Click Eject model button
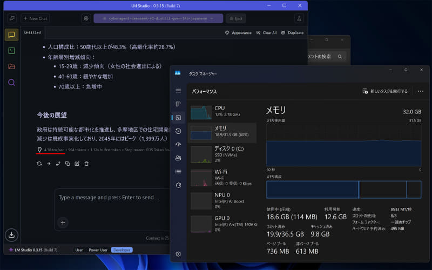 pos(236,18)
